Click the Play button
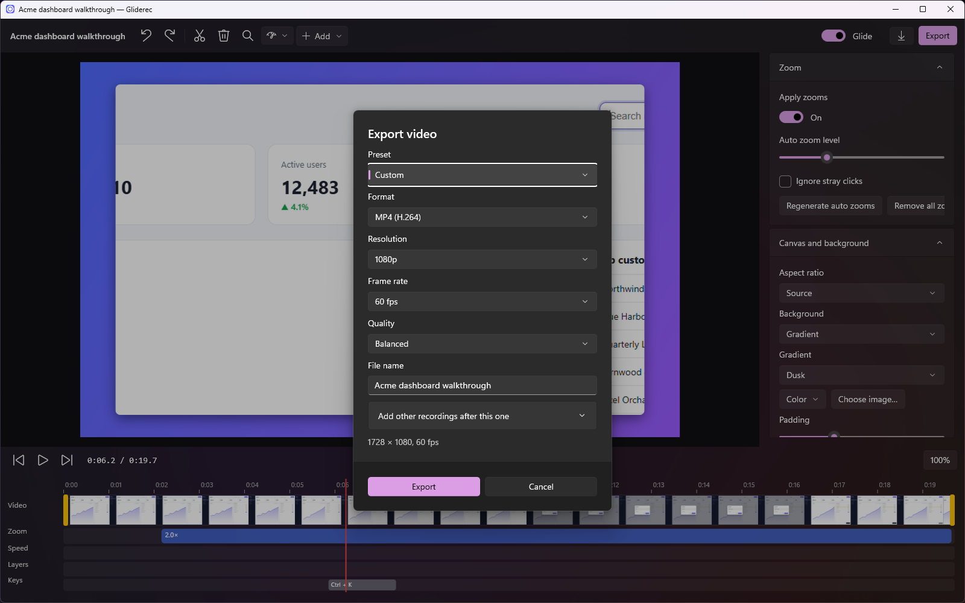 [43, 460]
